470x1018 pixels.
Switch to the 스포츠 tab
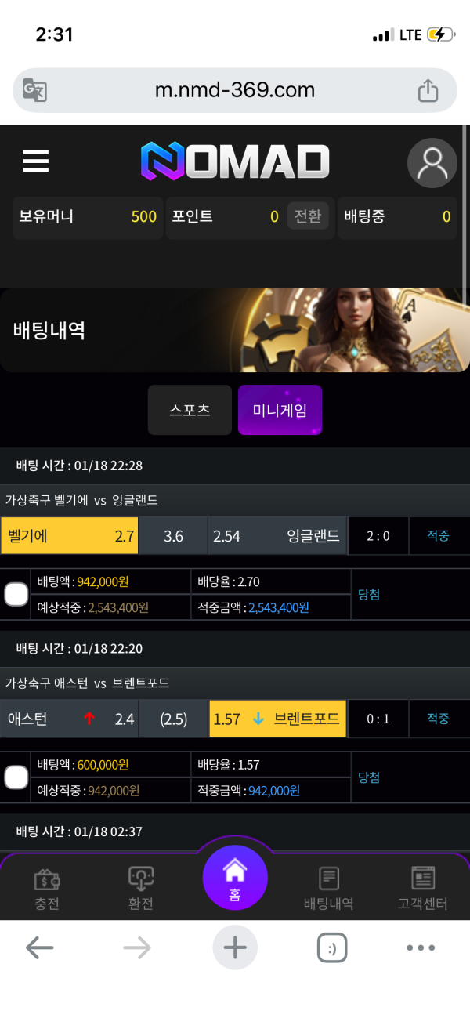190,409
